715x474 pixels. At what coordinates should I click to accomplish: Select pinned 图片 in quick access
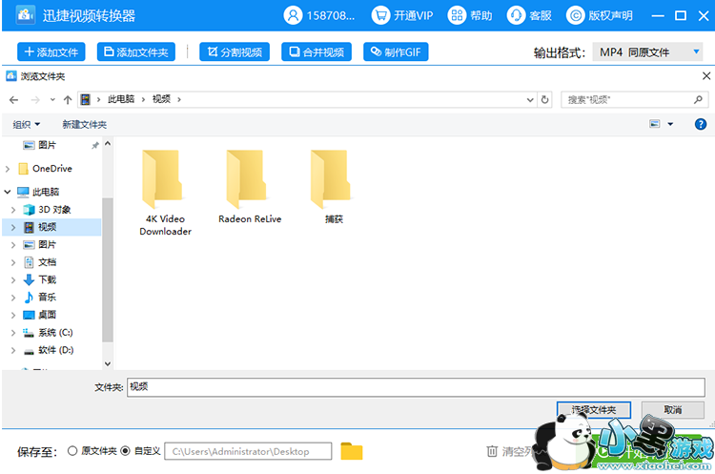pyautogui.click(x=48, y=145)
